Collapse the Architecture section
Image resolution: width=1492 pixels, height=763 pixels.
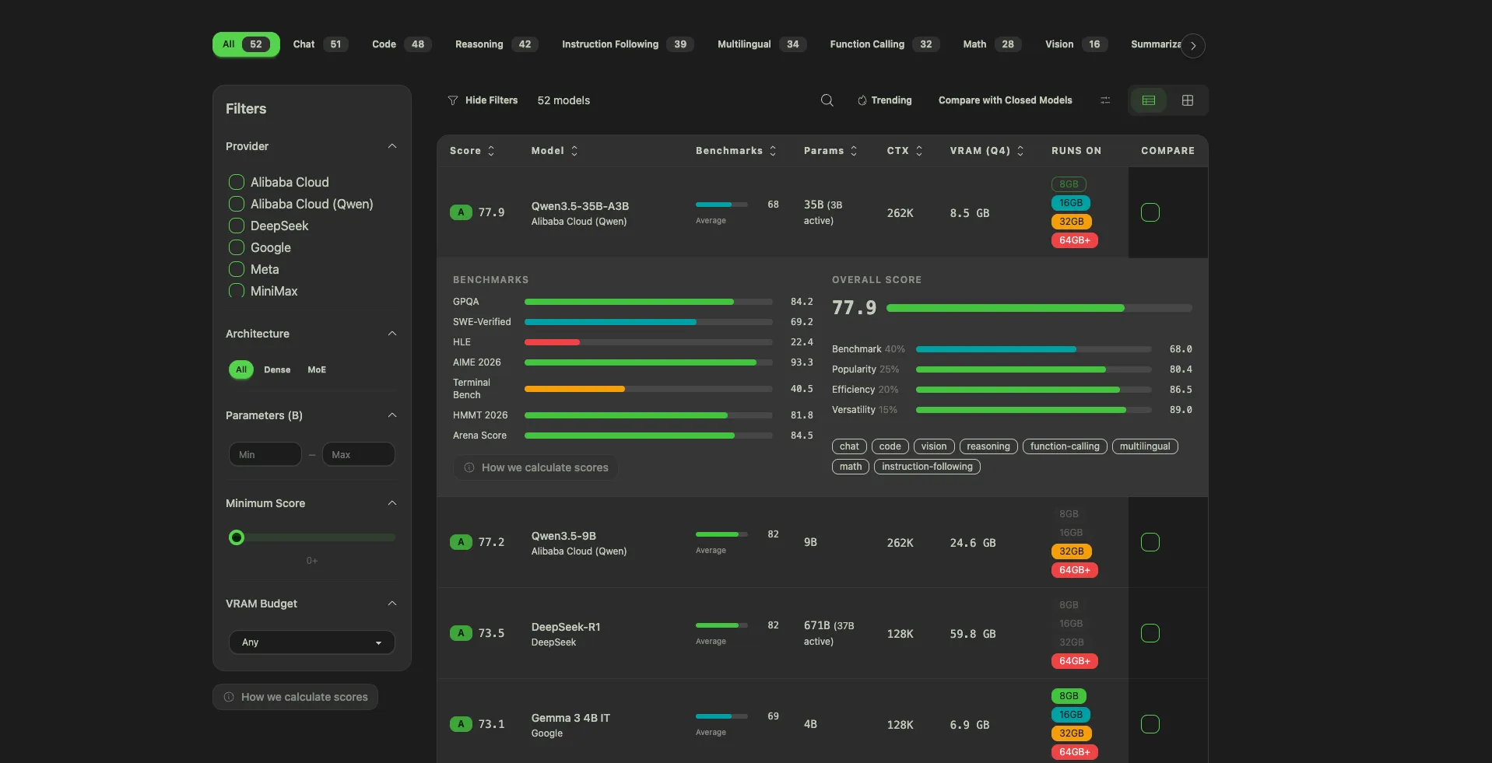point(392,334)
